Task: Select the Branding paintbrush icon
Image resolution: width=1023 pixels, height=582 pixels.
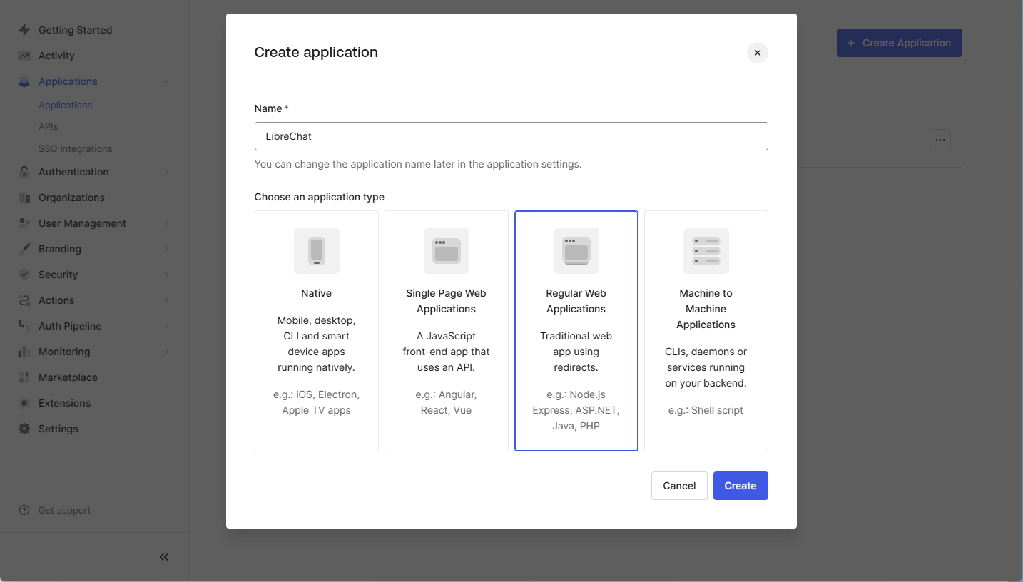Action: 25,249
